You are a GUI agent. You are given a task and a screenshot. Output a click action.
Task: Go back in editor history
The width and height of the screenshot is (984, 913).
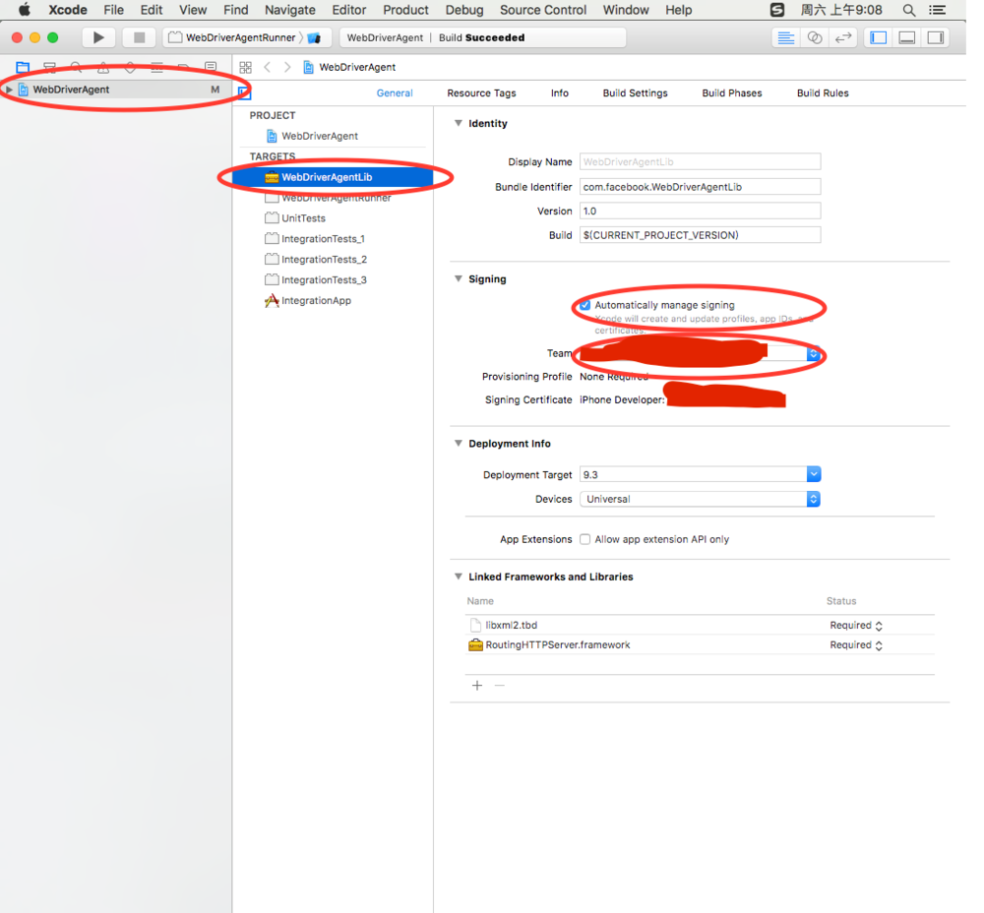(x=268, y=67)
